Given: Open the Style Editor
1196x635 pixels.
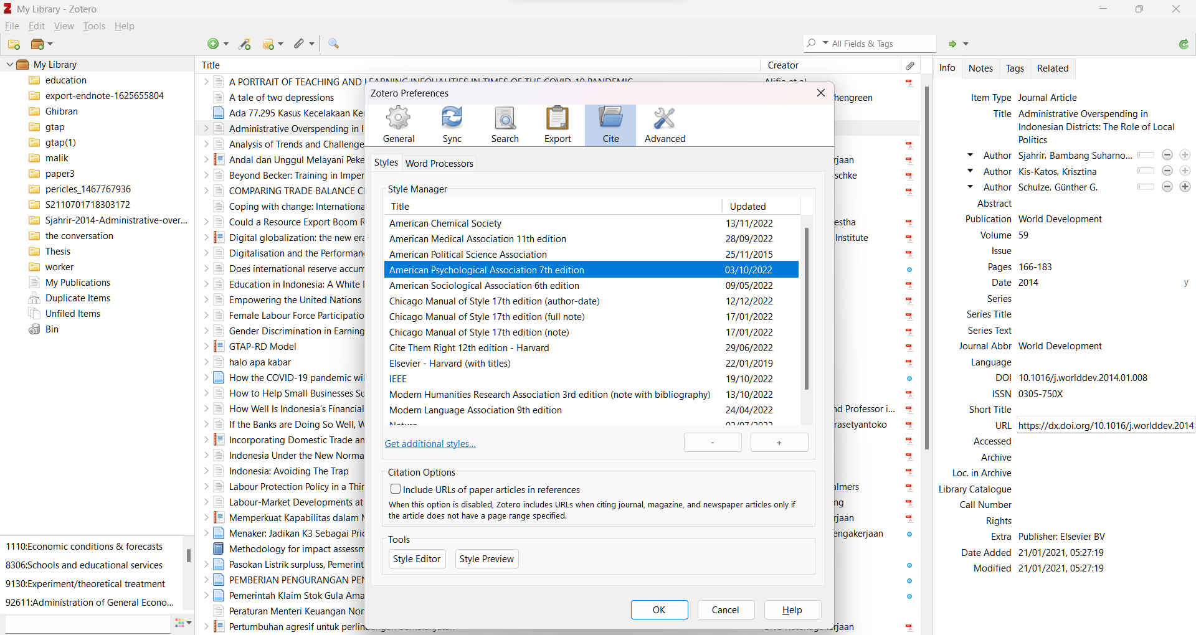Looking at the screenshot, I should (416, 559).
